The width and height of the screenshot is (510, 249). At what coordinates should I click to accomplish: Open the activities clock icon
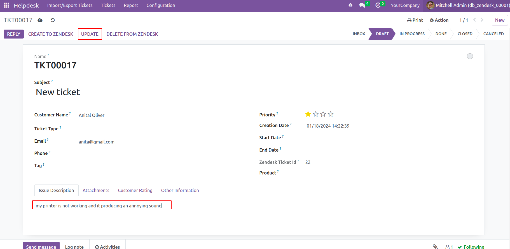(378, 5)
